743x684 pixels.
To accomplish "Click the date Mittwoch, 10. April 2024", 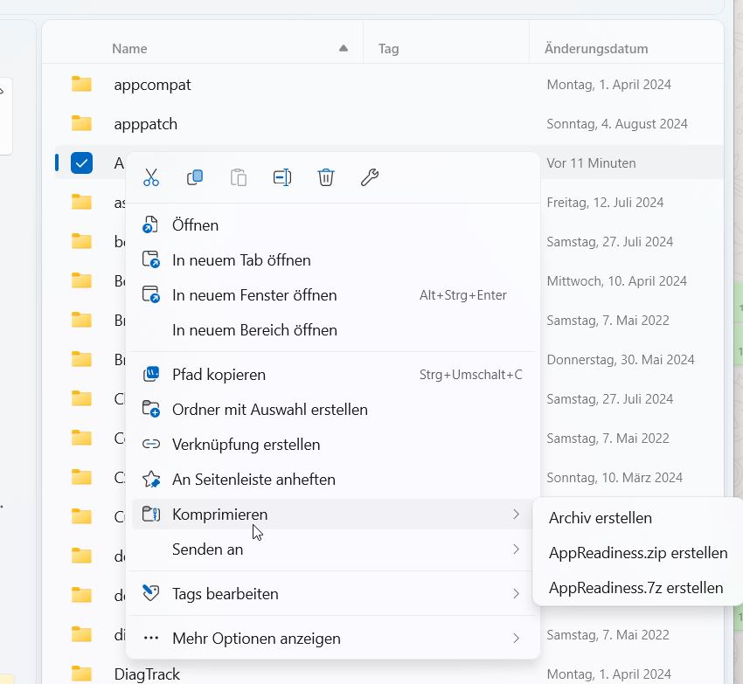I will coord(616,281).
